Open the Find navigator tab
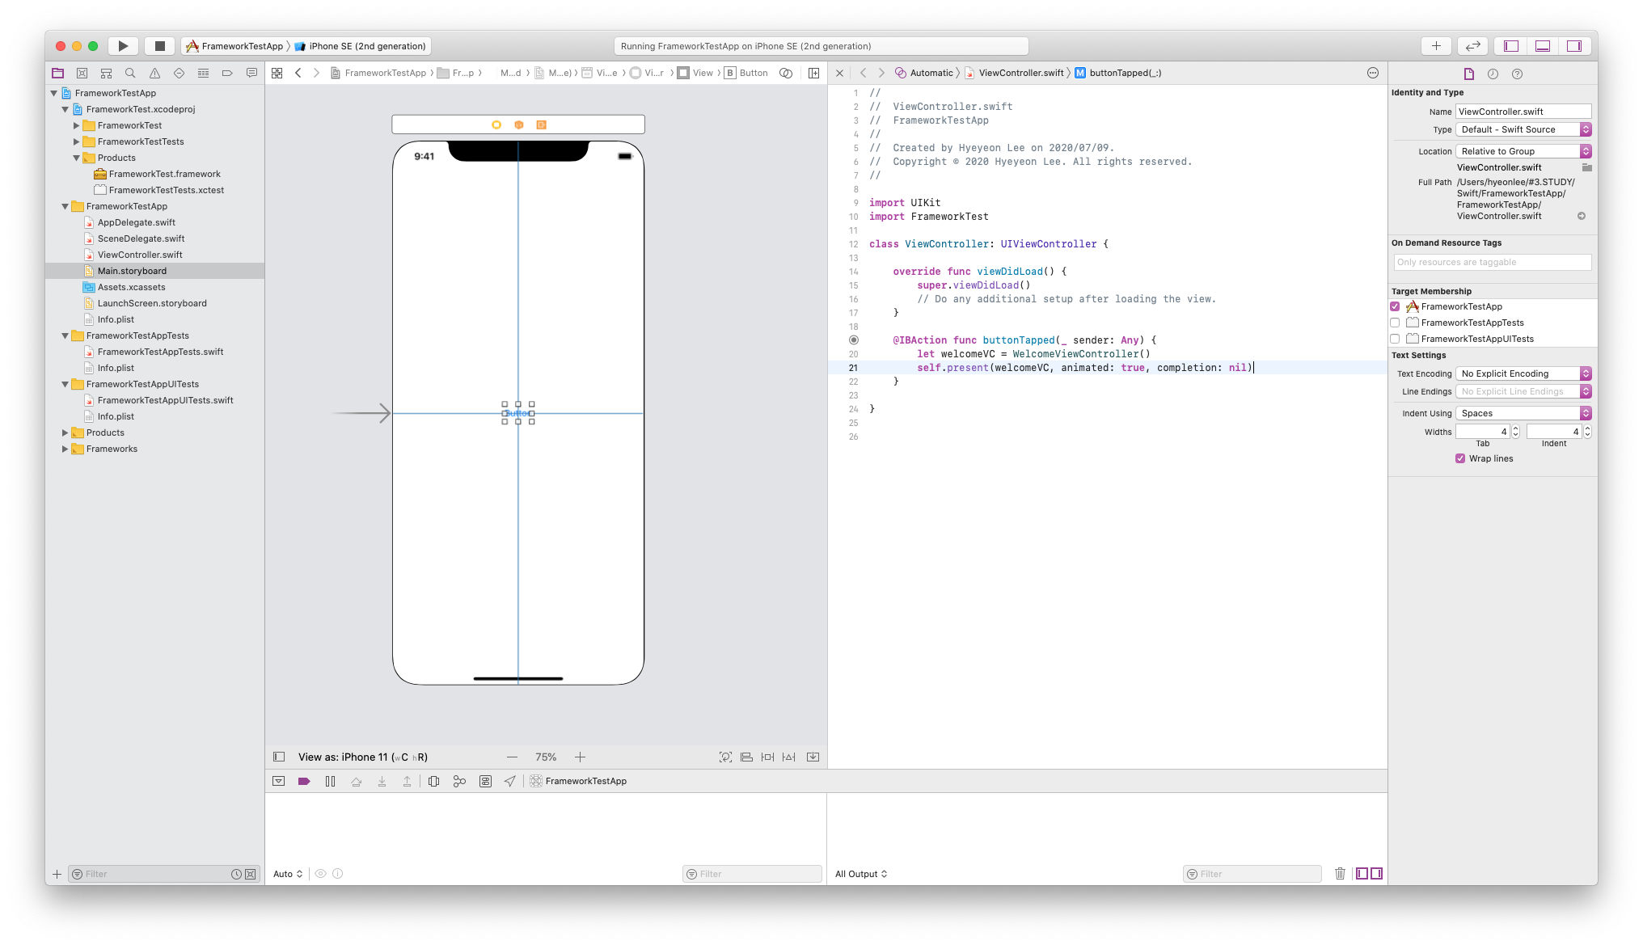1643x945 pixels. (x=130, y=73)
